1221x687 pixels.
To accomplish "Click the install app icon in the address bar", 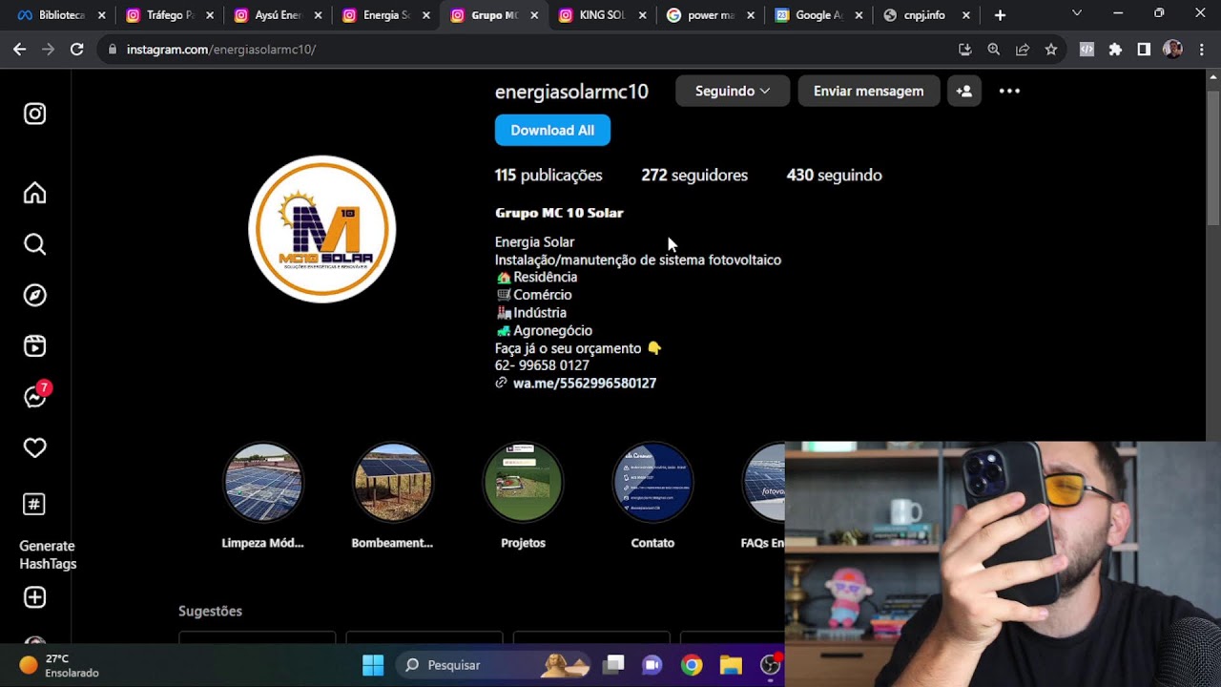I will tap(964, 50).
